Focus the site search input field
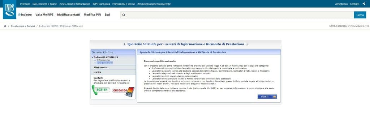The height and width of the screenshot is (137, 370). tap(237, 15)
